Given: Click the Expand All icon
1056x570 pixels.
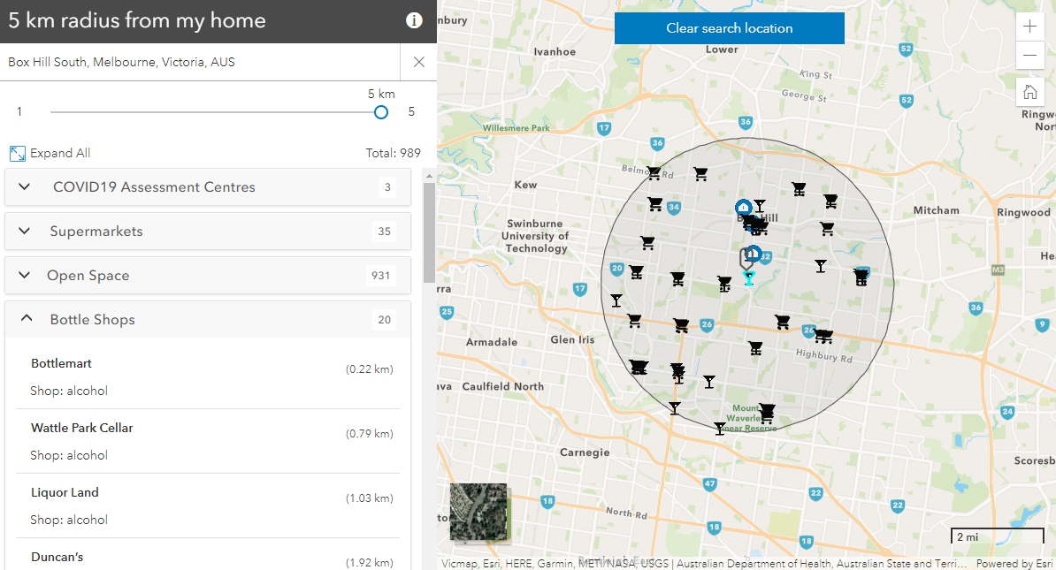Looking at the screenshot, I should point(18,154).
